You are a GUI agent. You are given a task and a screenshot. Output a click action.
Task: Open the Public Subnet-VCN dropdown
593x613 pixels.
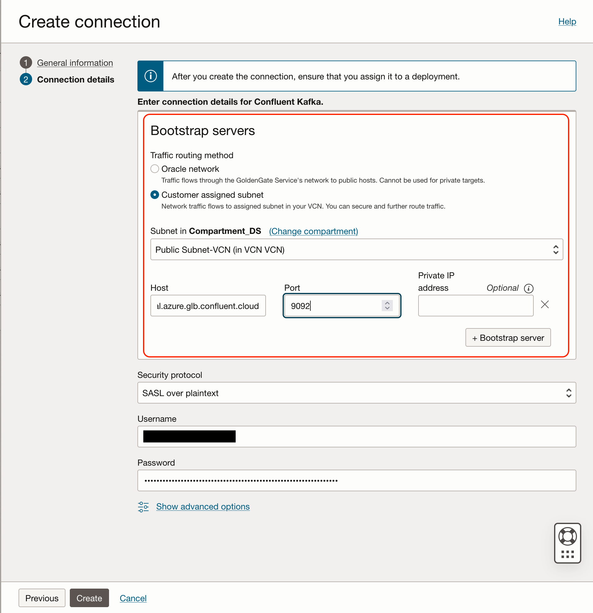point(556,249)
